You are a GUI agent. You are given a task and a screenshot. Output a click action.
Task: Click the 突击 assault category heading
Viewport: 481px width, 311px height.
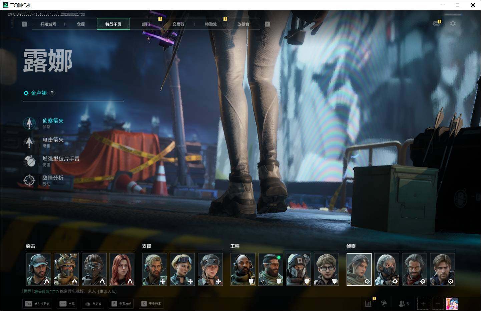pyautogui.click(x=31, y=246)
